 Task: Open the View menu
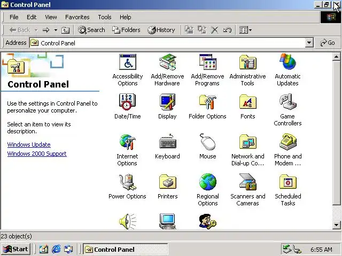click(51, 17)
